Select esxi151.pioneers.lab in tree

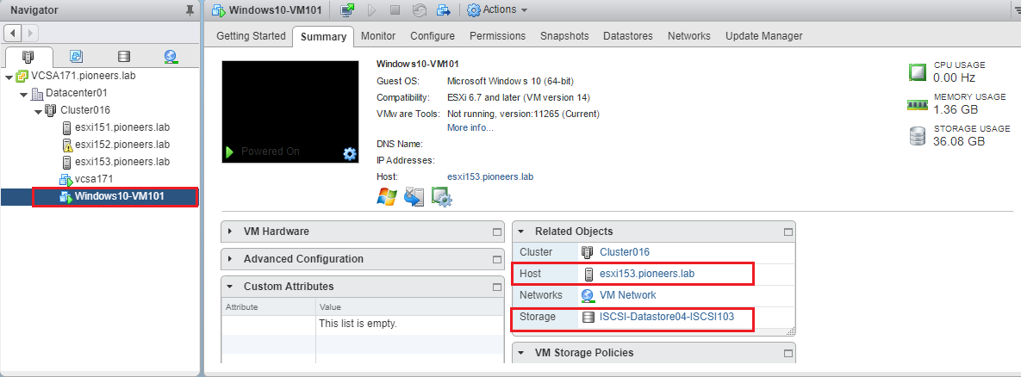pos(121,127)
